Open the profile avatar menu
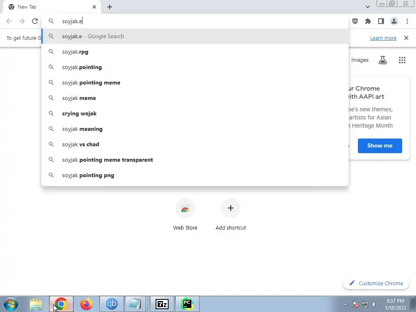416x312 pixels. [394, 21]
